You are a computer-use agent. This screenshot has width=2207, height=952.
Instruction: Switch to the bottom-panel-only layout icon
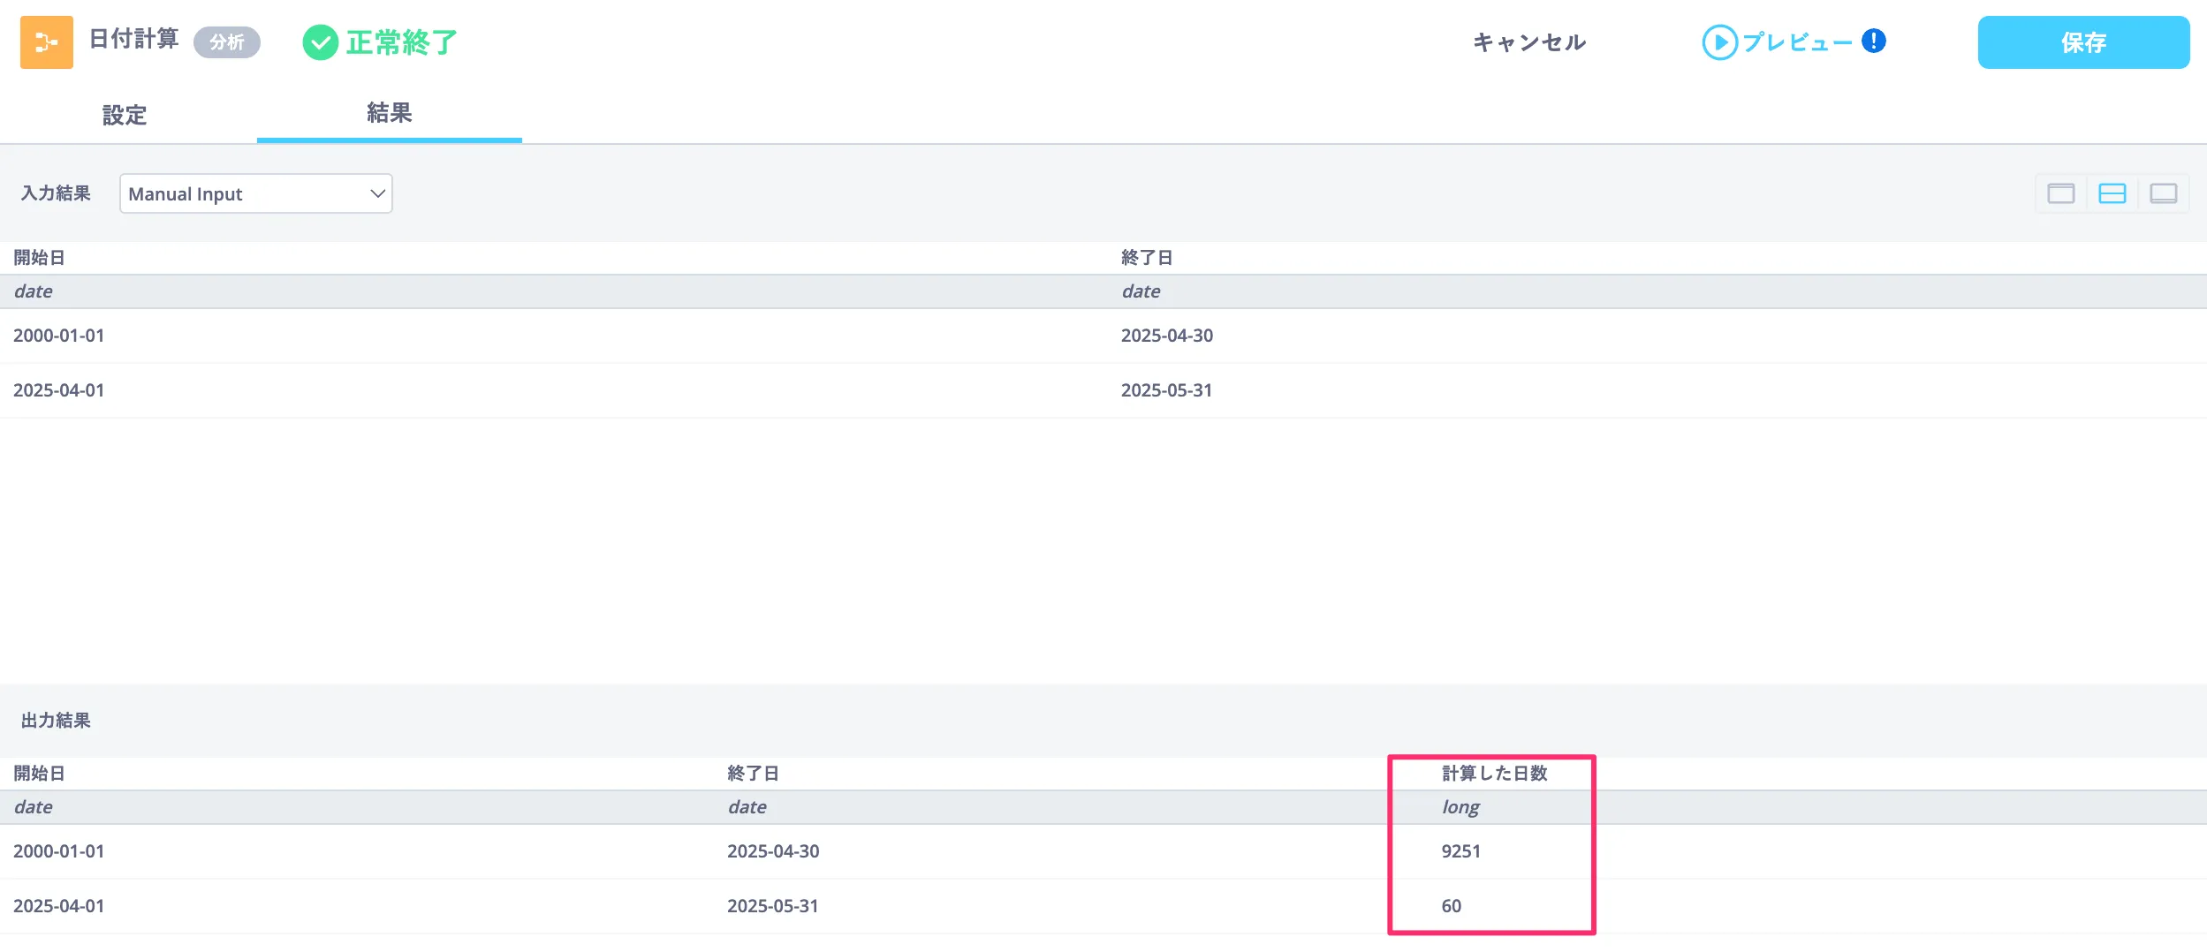tap(2163, 193)
